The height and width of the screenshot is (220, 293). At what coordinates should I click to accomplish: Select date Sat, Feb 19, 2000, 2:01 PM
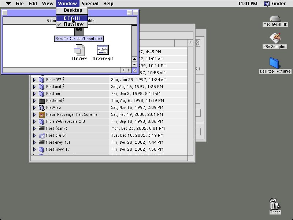[137, 114]
